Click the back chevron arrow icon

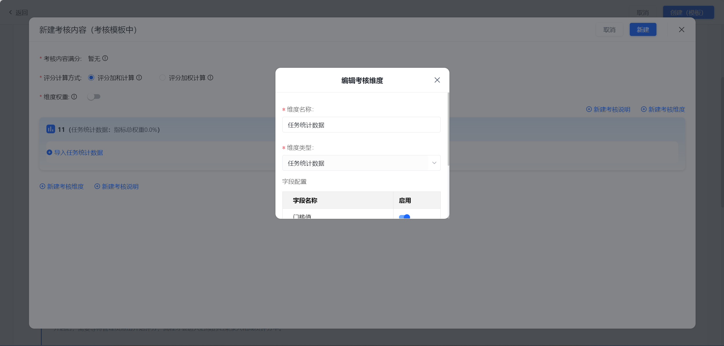click(10, 12)
